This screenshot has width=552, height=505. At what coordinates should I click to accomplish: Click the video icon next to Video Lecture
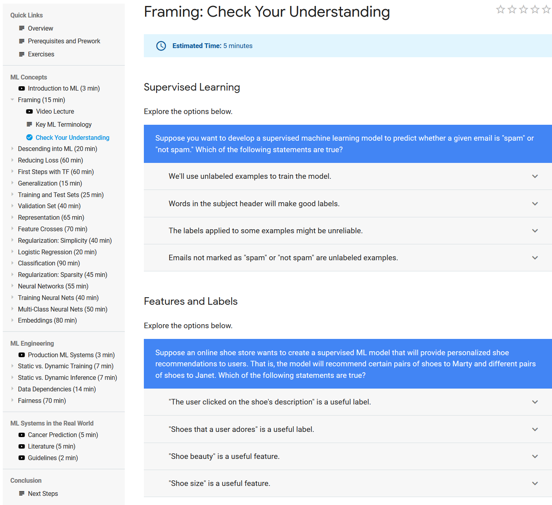pos(29,112)
